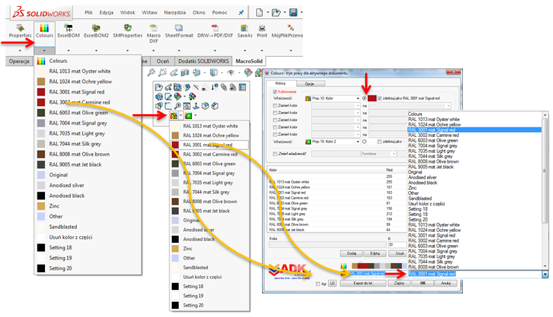The width and height of the screenshot is (553, 317).
Task: Check the last Zamień kolor checkbox
Action: coord(275,134)
